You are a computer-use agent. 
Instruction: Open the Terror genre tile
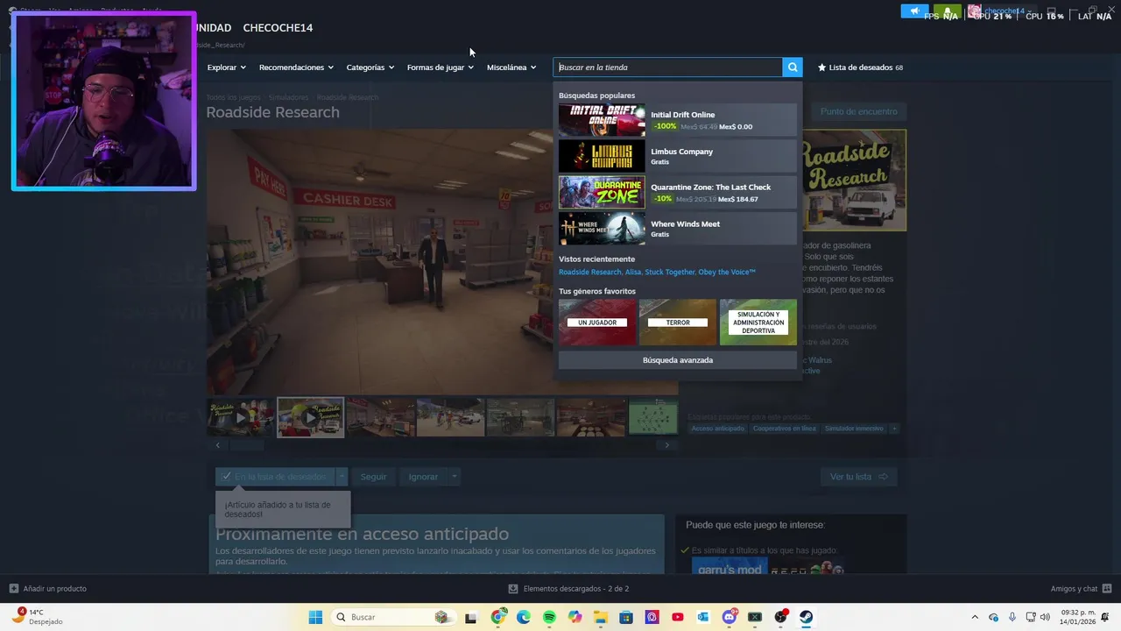coord(678,322)
